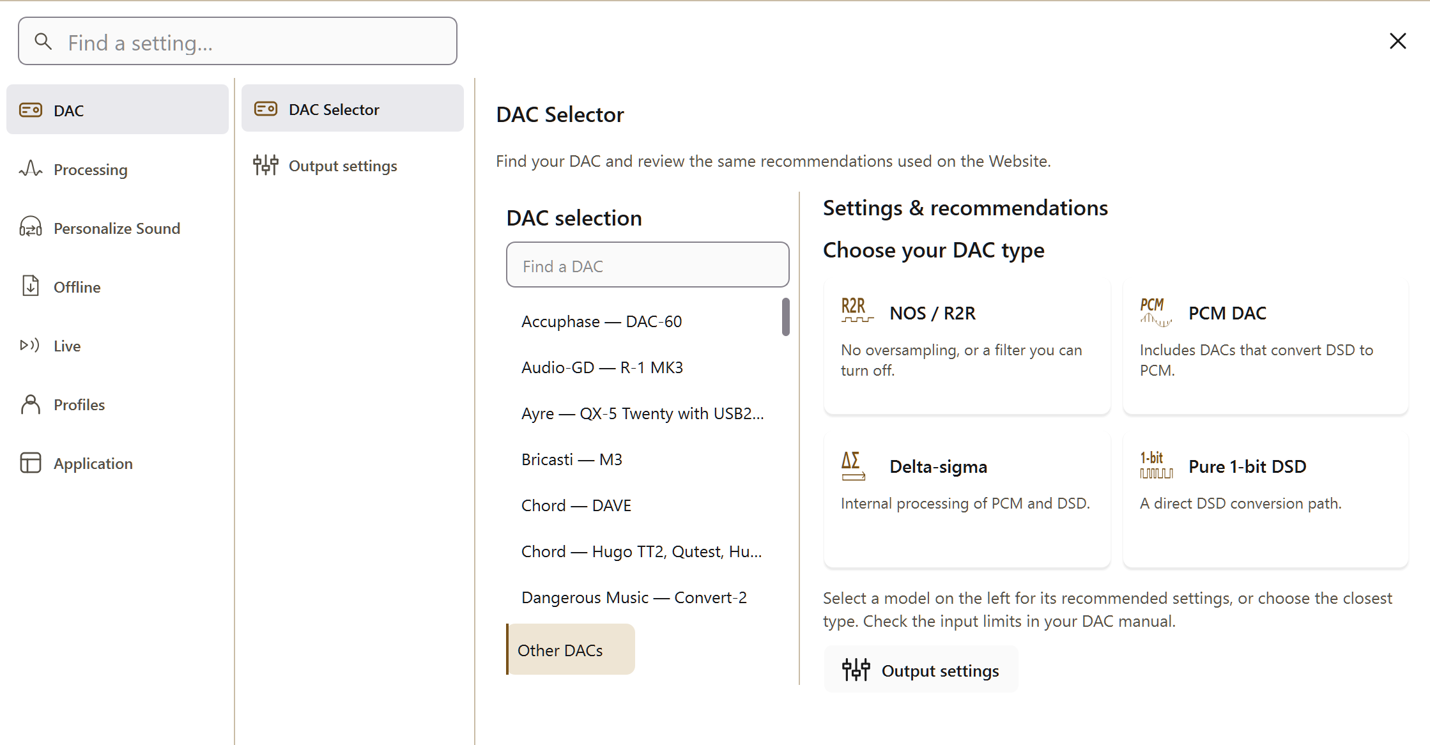Viewport: 1430px width, 745px height.
Task: Select the Other DACs entry
Action: click(x=571, y=649)
